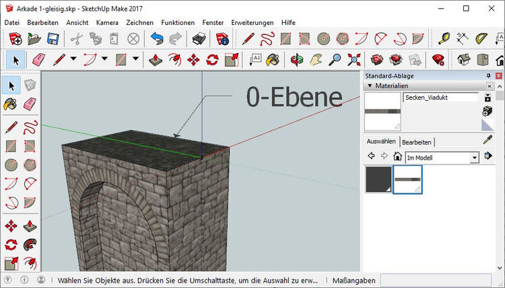Select the dark gray material swatch
The width and height of the screenshot is (505, 288).
(378, 179)
